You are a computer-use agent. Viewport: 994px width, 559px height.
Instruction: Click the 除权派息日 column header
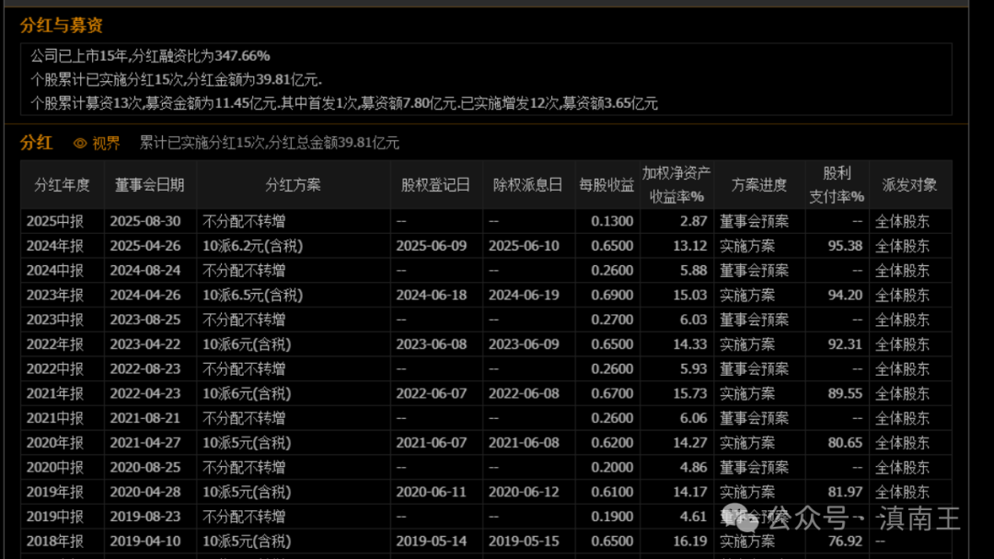[x=528, y=184]
